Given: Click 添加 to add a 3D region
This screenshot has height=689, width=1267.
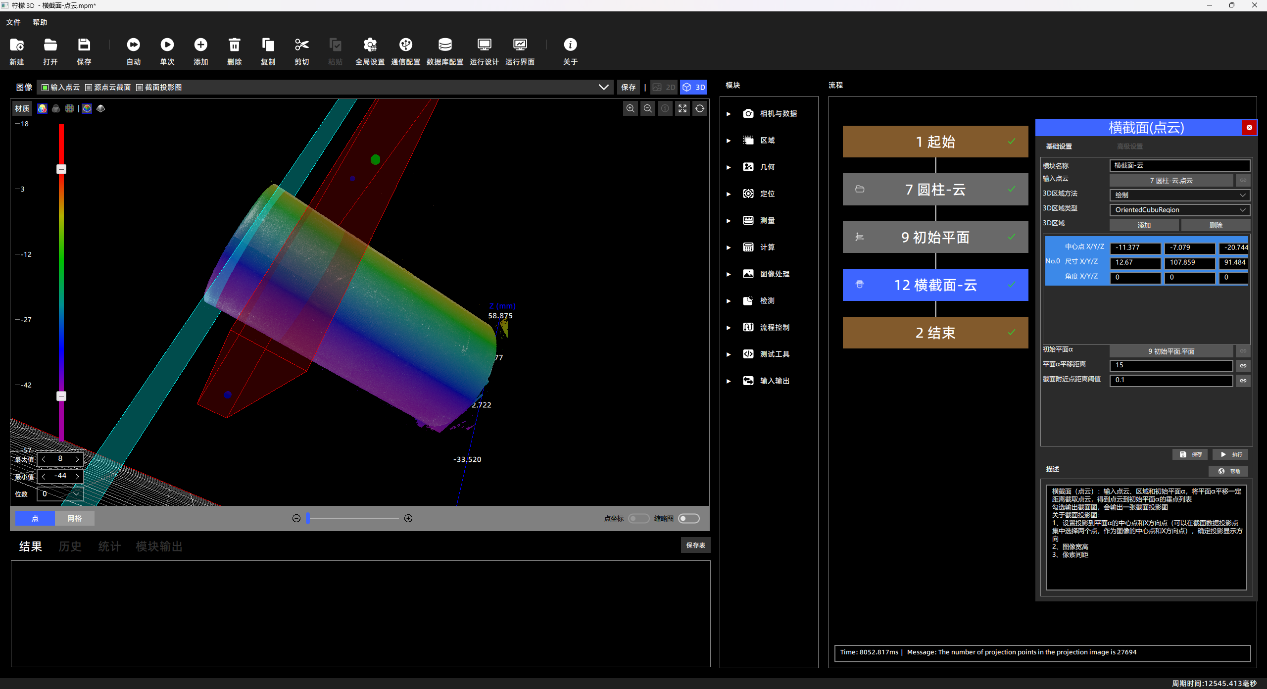Looking at the screenshot, I should [x=1144, y=225].
